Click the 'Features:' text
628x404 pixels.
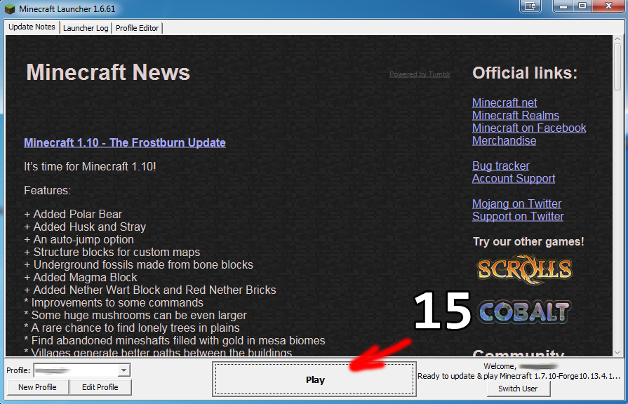(x=47, y=190)
